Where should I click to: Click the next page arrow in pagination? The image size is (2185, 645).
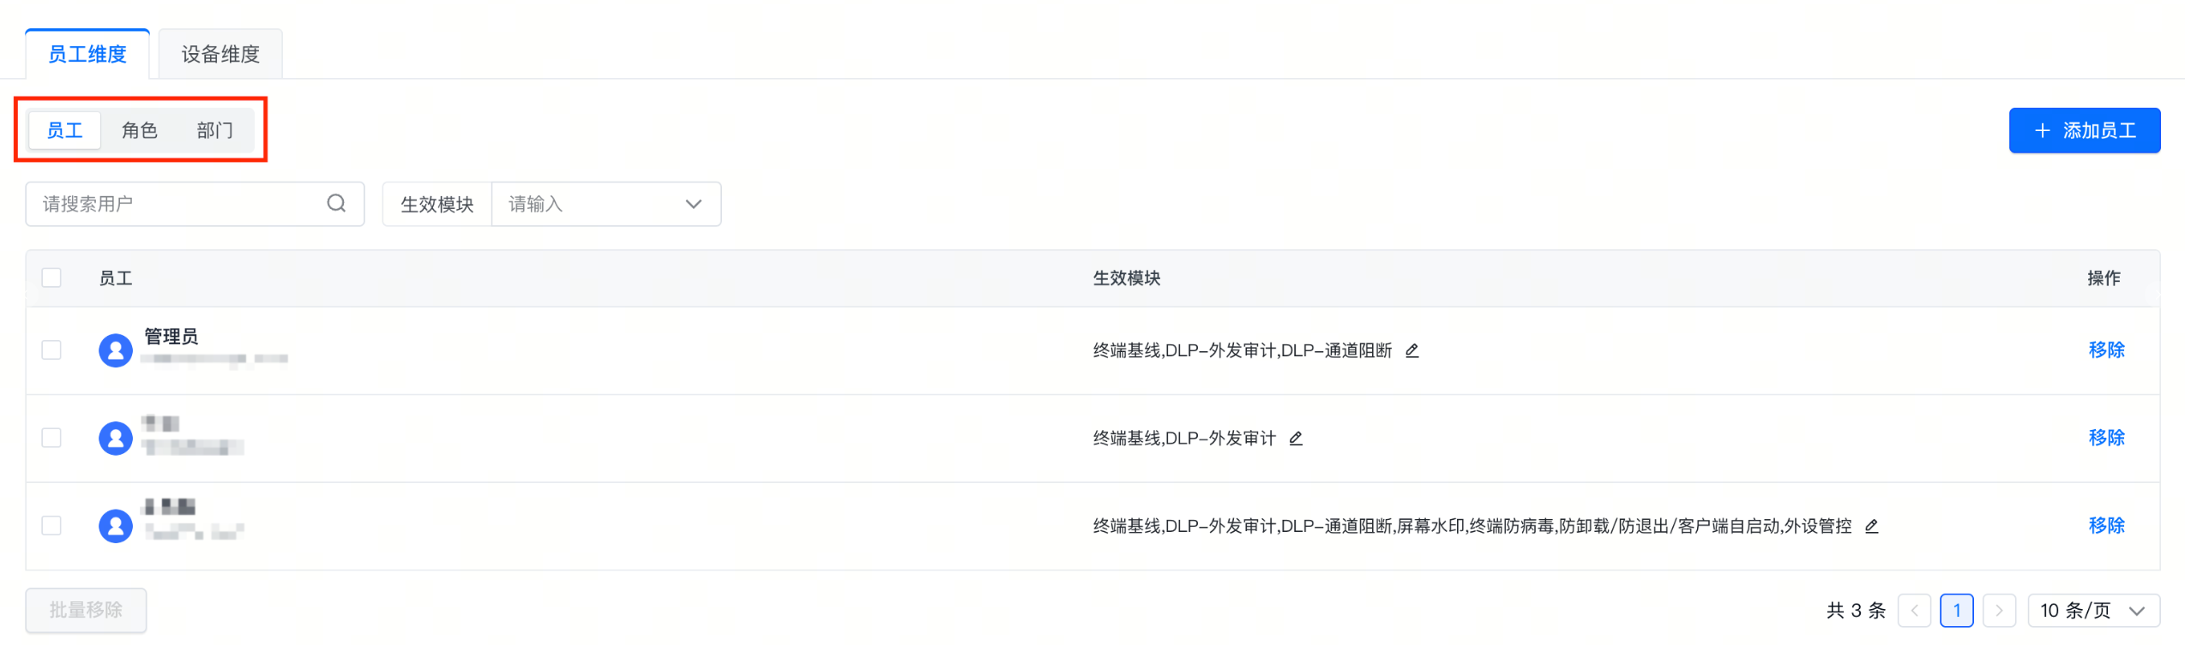click(x=1999, y=611)
